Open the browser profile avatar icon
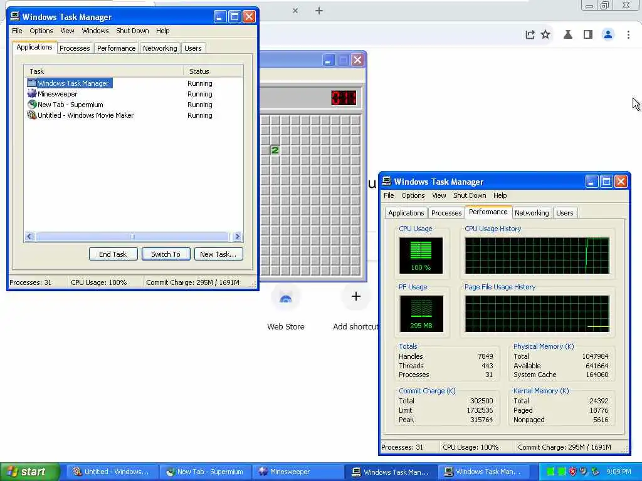This screenshot has height=481, width=642. click(x=608, y=35)
